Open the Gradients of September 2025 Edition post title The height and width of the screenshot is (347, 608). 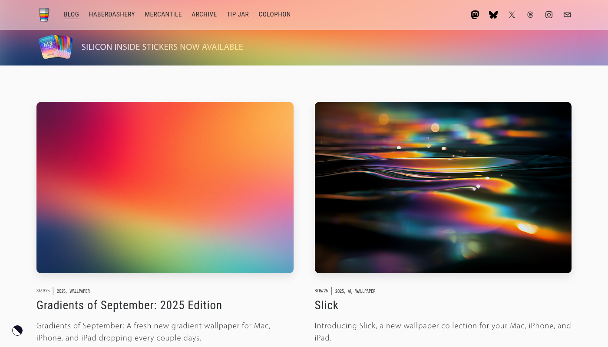point(129,305)
